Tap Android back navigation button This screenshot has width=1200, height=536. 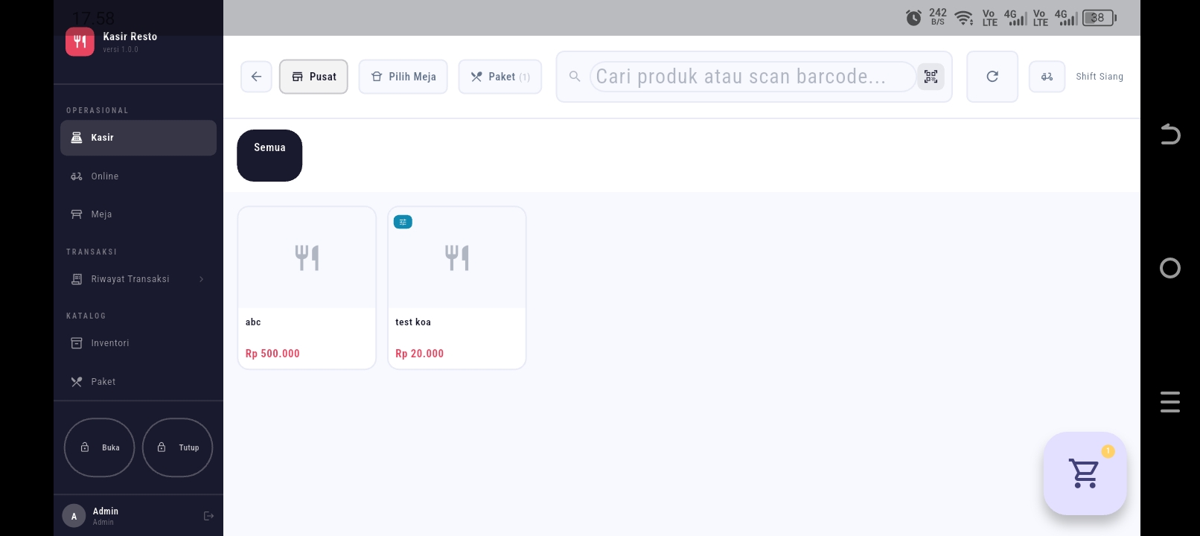point(1170,134)
